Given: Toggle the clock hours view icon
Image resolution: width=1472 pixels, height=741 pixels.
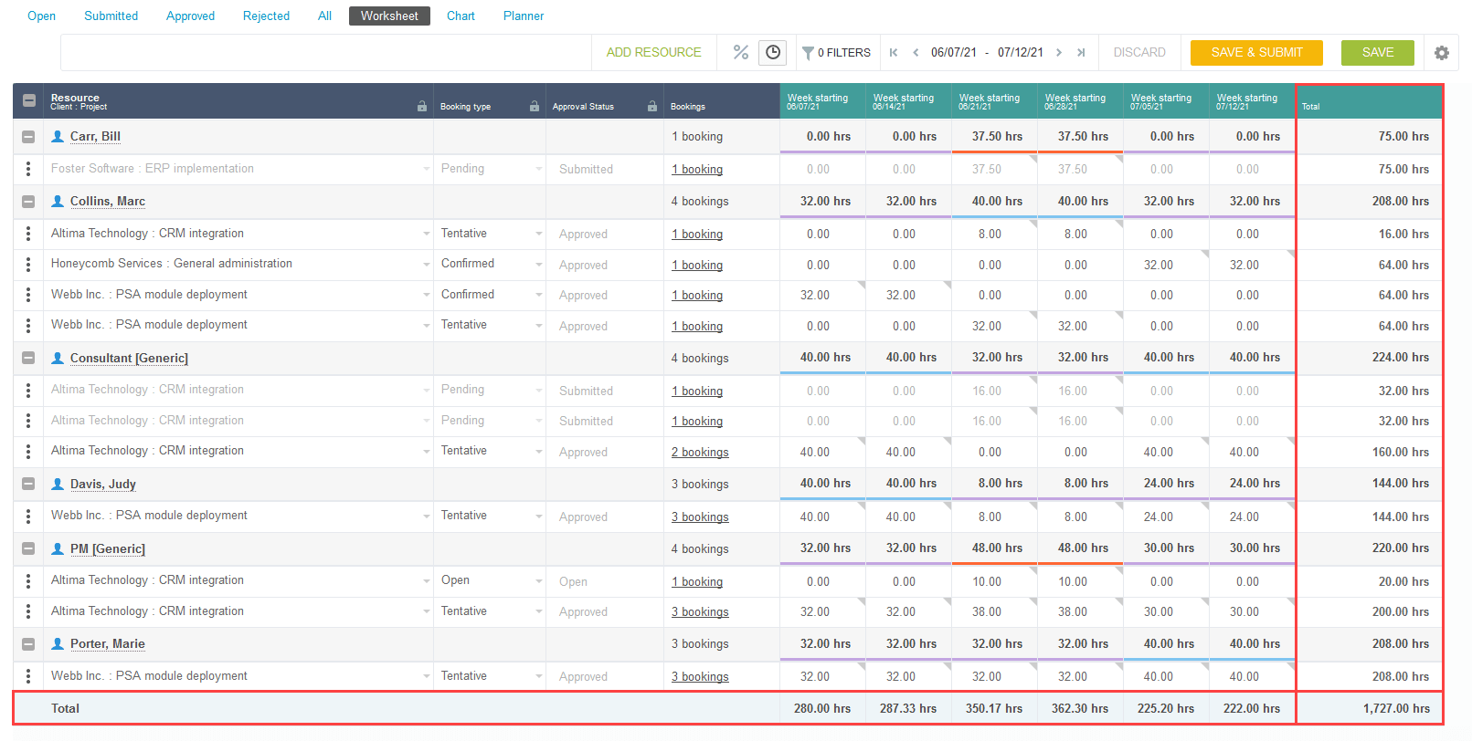Looking at the screenshot, I should coord(773,52).
